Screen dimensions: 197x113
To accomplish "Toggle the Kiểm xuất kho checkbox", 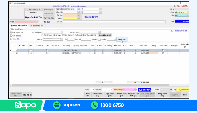I will click(x=175, y=6).
